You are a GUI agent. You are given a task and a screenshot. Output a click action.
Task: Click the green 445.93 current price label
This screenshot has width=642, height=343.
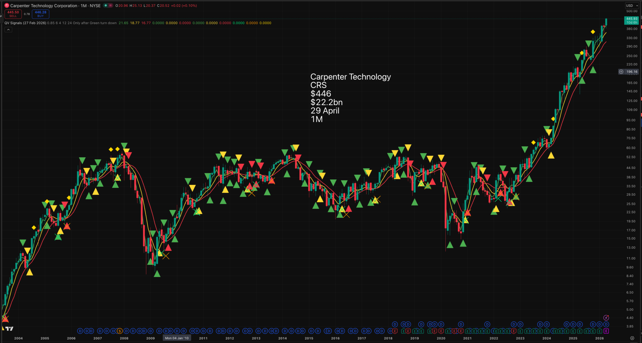coord(631,20)
